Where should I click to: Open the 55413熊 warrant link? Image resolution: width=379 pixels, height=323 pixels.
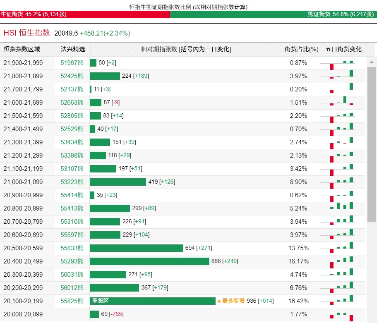72,208
